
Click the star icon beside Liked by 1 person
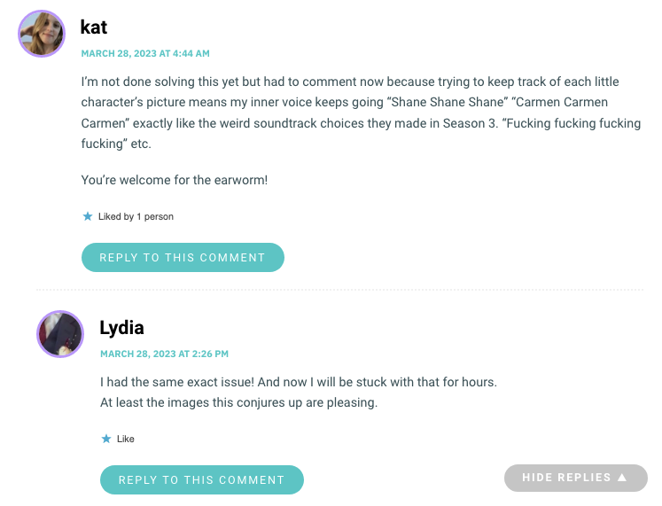pos(88,216)
